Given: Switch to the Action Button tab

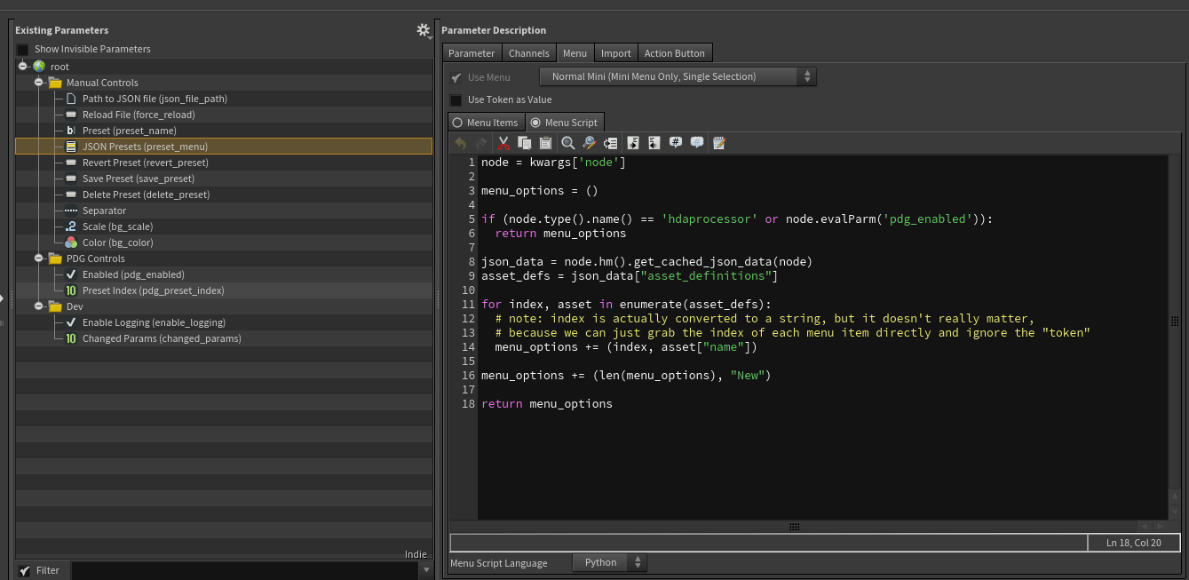Looking at the screenshot, I should point(674,53).
